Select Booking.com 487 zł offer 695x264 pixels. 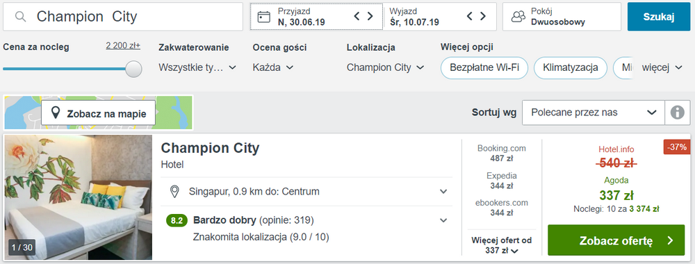(502, 153)
